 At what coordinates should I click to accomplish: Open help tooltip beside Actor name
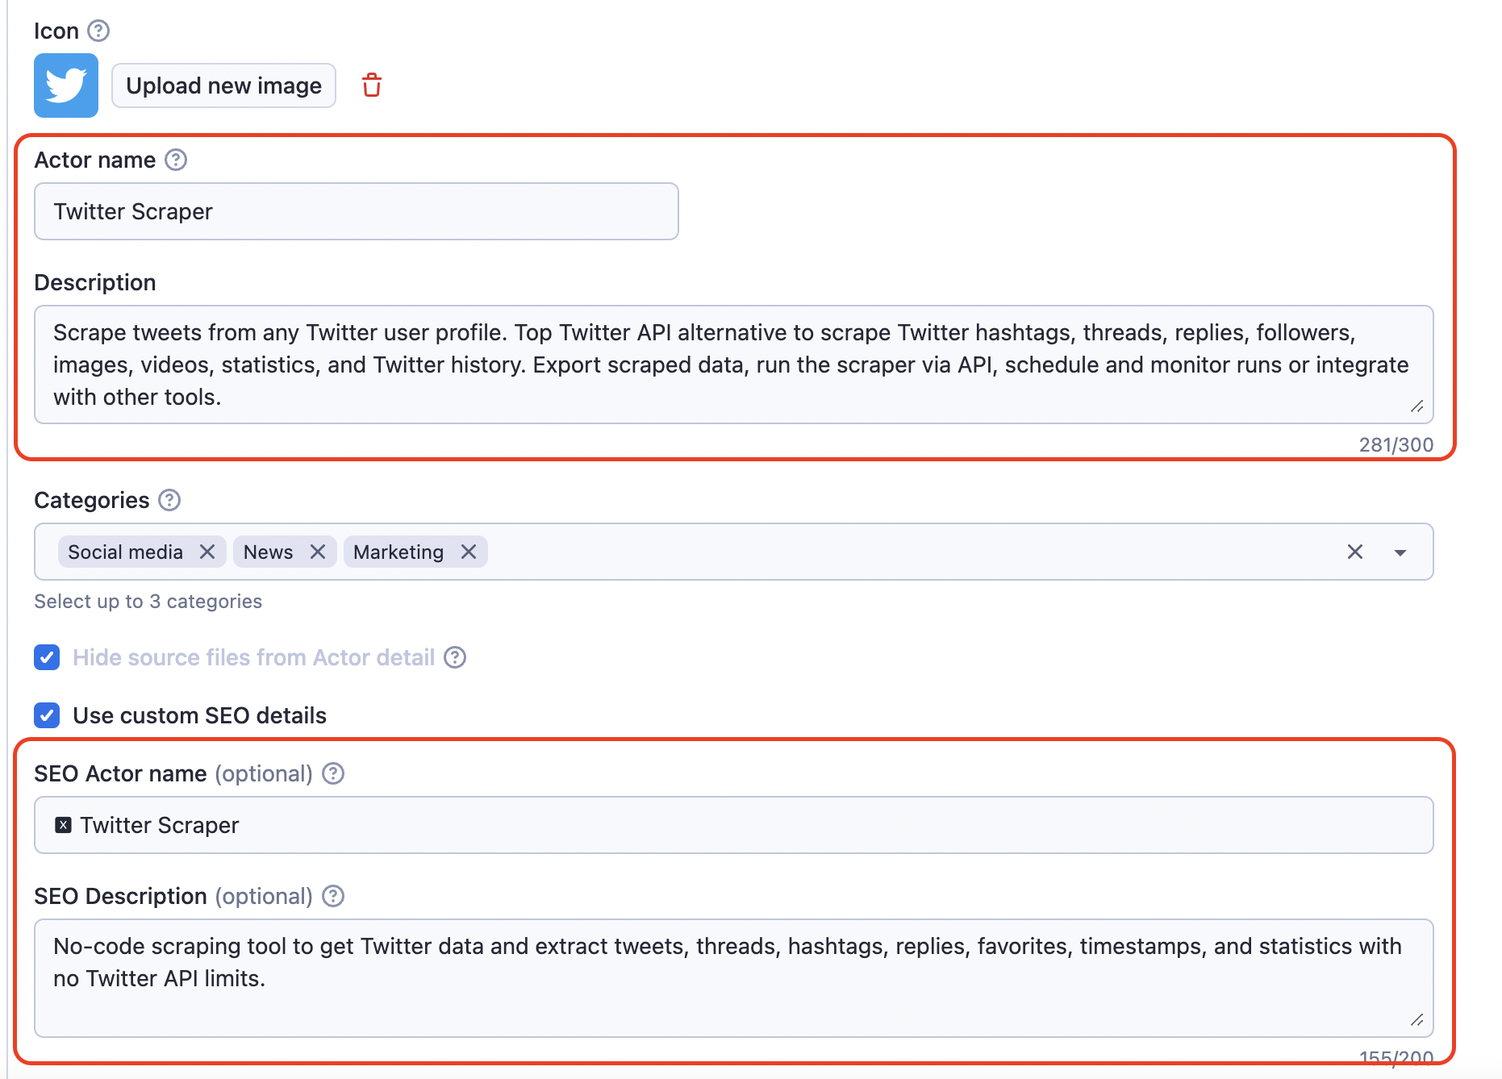tap(176, 160)
